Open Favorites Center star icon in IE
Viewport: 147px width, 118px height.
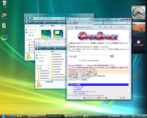(x=69, y=27)
